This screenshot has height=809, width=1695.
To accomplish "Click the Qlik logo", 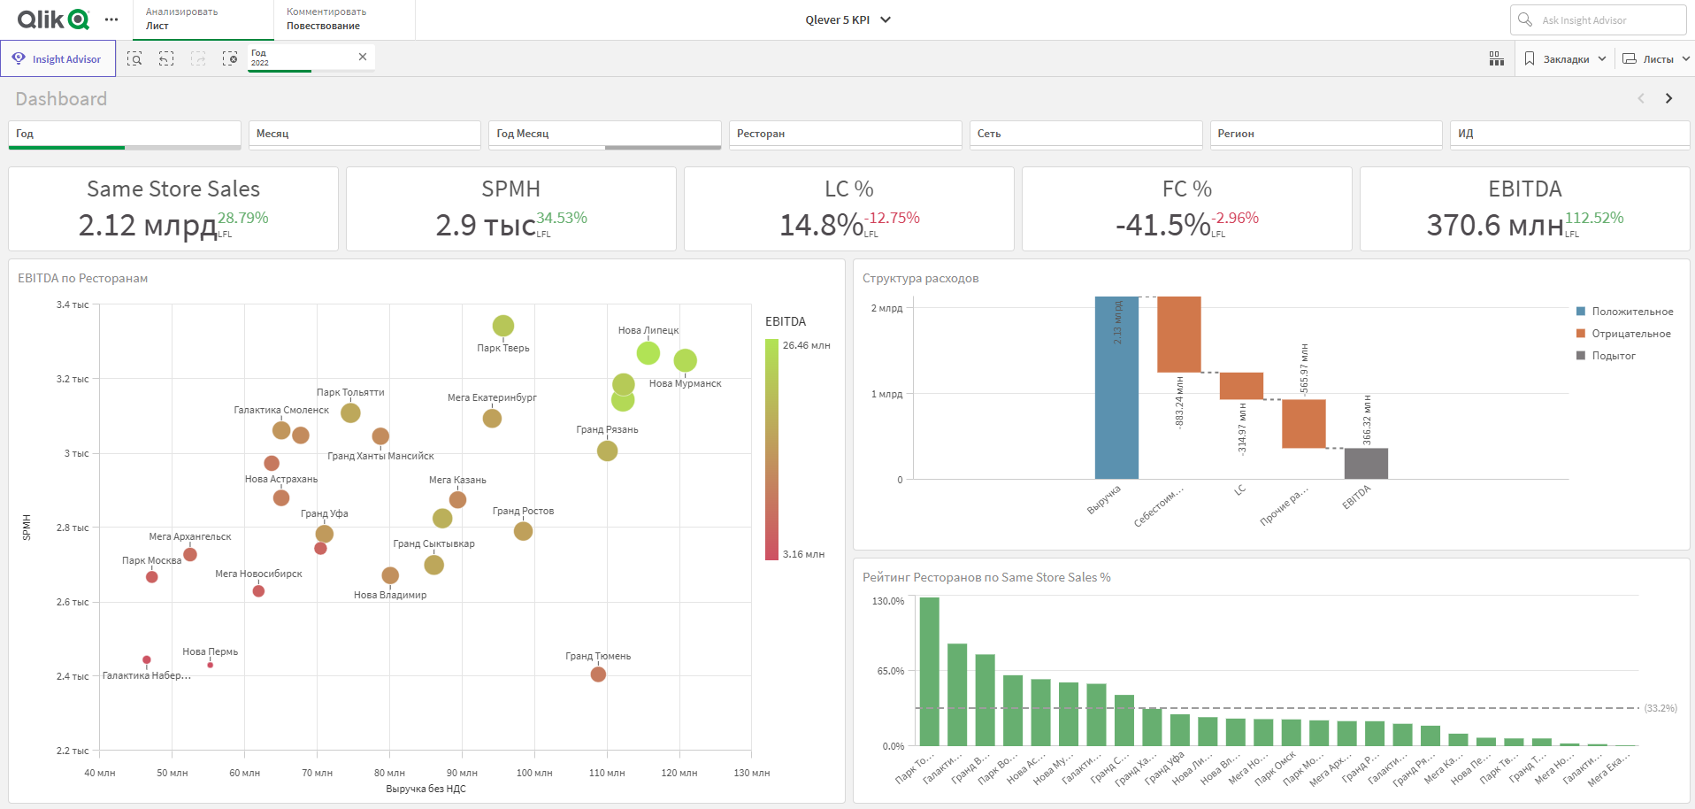I will 53,19.
